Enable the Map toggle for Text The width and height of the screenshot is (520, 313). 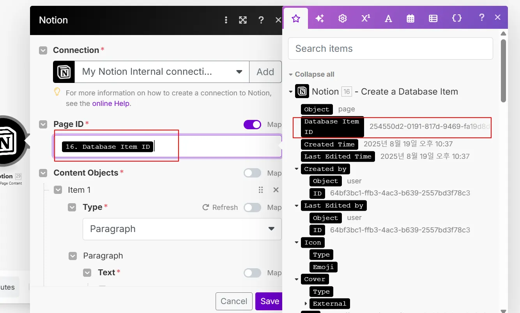[x=253, y=273]
